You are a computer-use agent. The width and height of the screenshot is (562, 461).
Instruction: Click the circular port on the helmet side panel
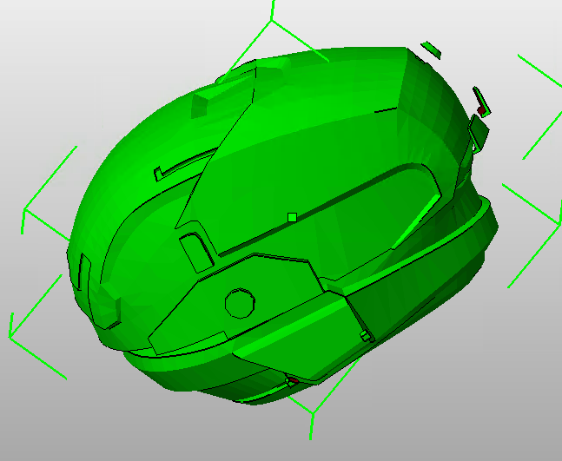click(x=240, y=303)
